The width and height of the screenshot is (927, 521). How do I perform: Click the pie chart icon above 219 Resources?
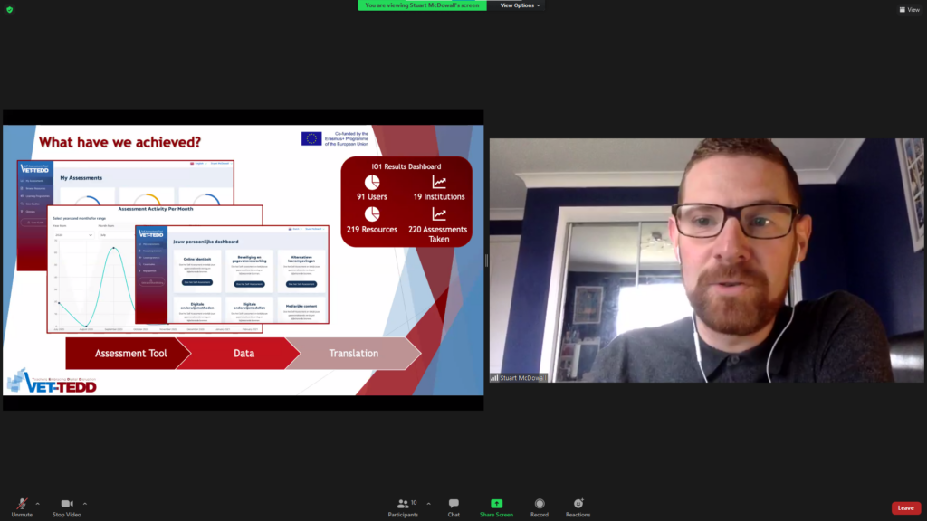pos(372,213)
